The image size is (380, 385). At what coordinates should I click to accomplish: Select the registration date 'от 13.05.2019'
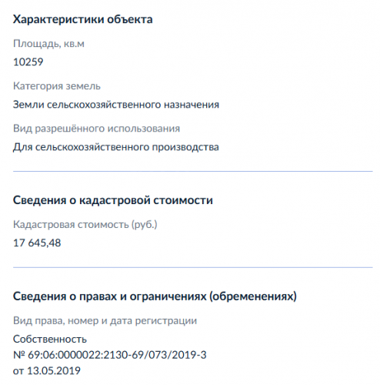tap(47, 370)
